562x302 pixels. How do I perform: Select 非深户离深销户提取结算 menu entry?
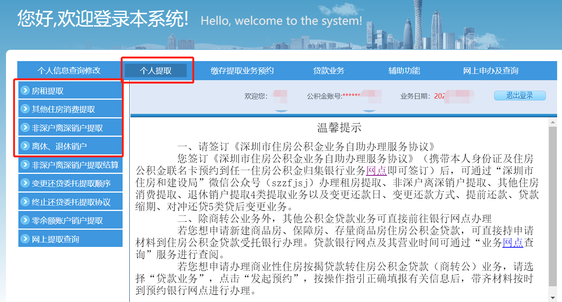(x=69, y=164)
